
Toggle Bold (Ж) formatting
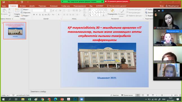click(34, 15)
